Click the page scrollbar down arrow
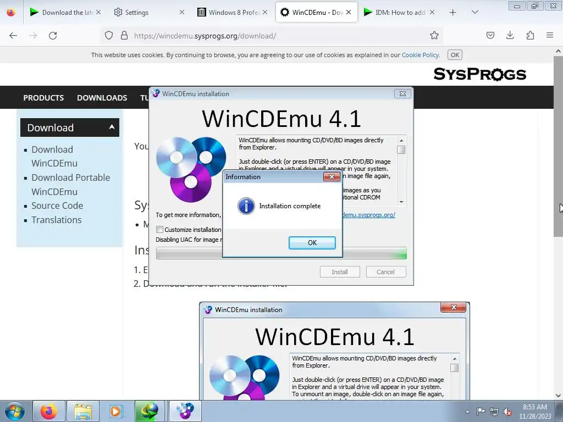The width and height of the screenshot is (563, 422). (x=558, y=396)
